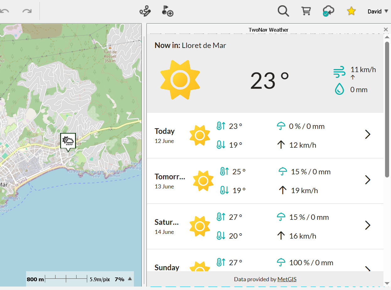The width and height of the screenshot is (391, 290).
Task: Click the weather panel vertical scrollbar
Action: 387,110
